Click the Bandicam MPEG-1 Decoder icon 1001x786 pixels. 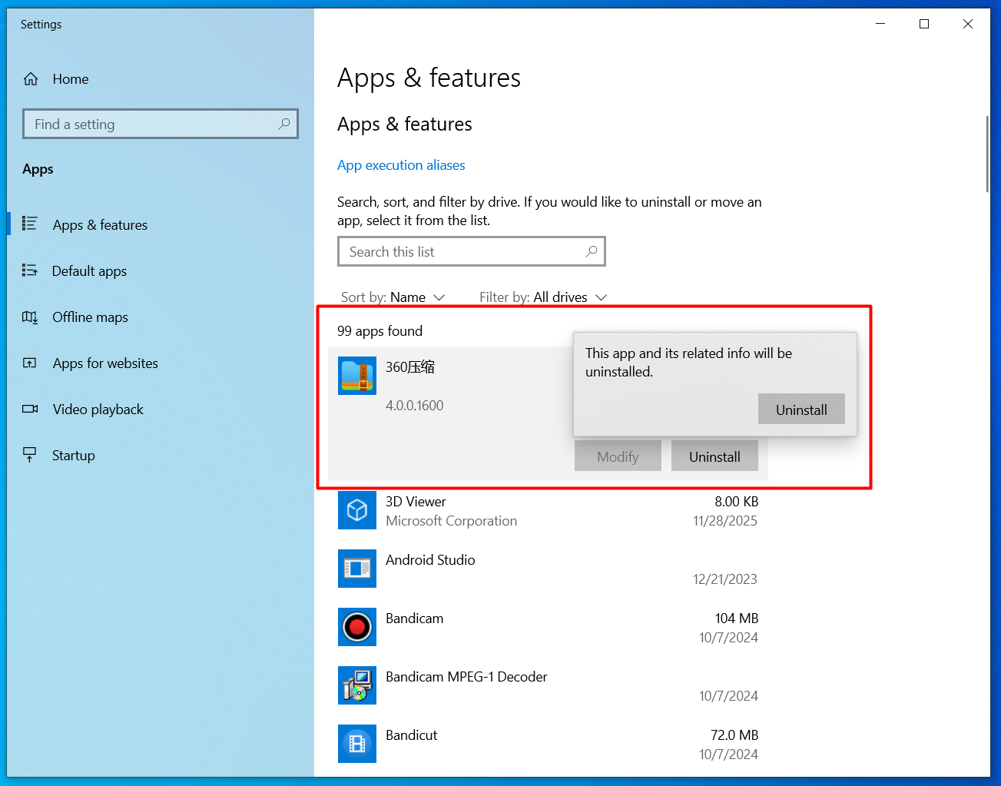[x=357, y=685]
